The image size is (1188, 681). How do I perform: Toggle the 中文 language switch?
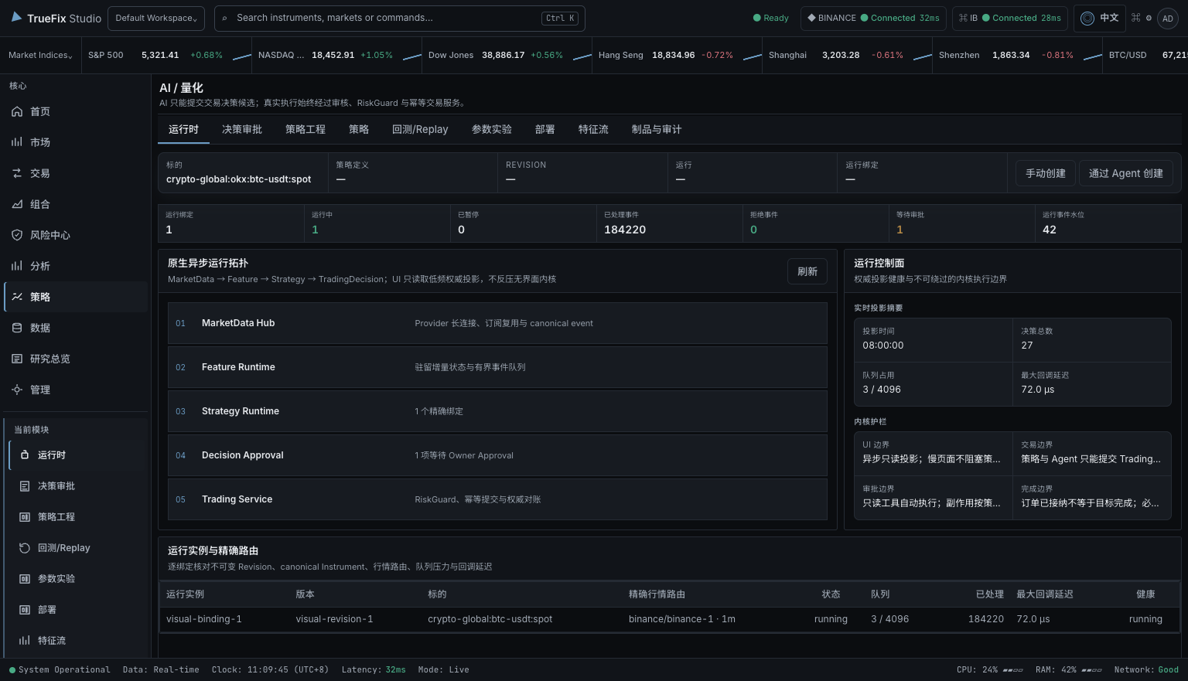click(1099, 18)
